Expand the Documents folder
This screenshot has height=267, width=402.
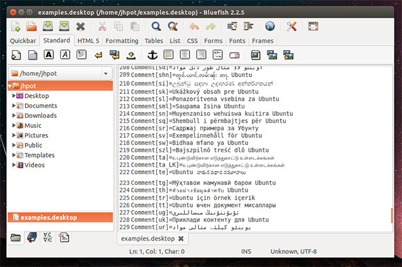click(x=14, y=106)
